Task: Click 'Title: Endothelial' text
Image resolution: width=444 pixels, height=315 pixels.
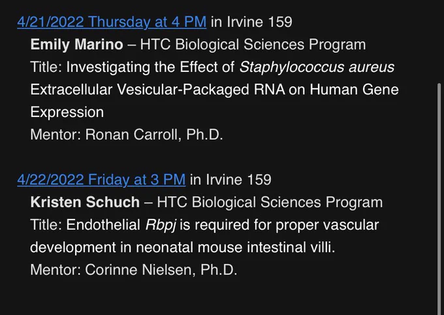Action: click(x=86, y=225)
